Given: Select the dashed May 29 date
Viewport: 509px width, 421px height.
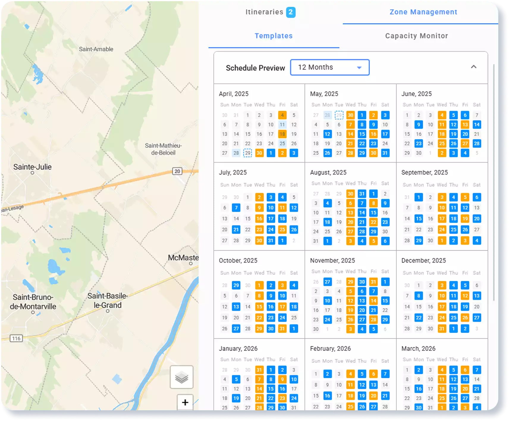Looking at the screenshot, I should (339, 115).
